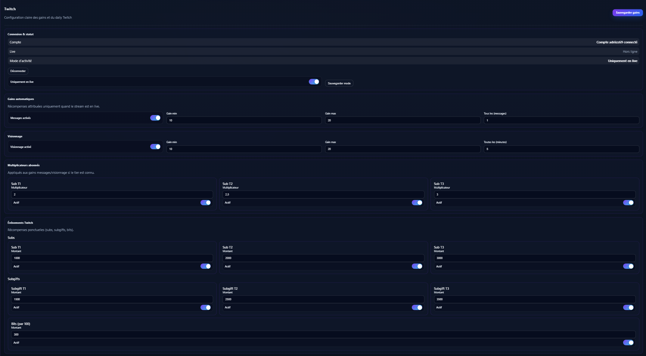The width and height of the screenshot is (646, 356).
Task: Switch off Actif for Bits par 100
Action: click(x=628, y=343)
